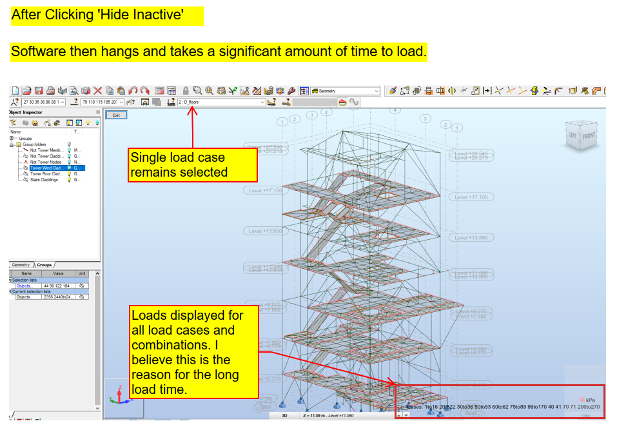The height and width of the screenshot is (430, 617).
Task: Toggle the Not Tower Nodes lightbulb
Action: 69,162
